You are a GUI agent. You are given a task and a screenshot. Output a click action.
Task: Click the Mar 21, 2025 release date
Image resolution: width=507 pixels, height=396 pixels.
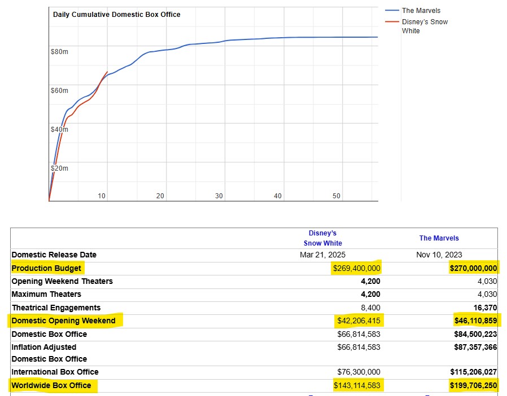[x=322, y=255]
